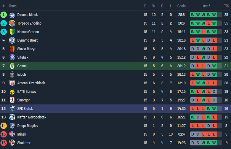Sort table by PTS column header
Screen dimensions: 231x149
pos(226,6)
